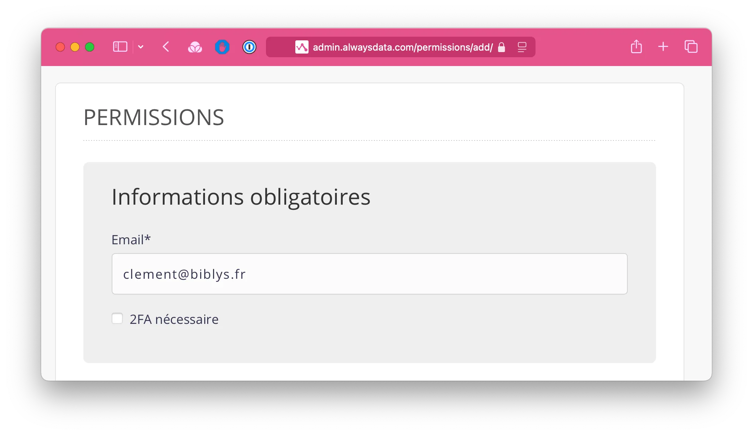The image size is (753, 435).
Task: Open a new tab with the plus
Action: pyautogui.click(x=663, y=47)
